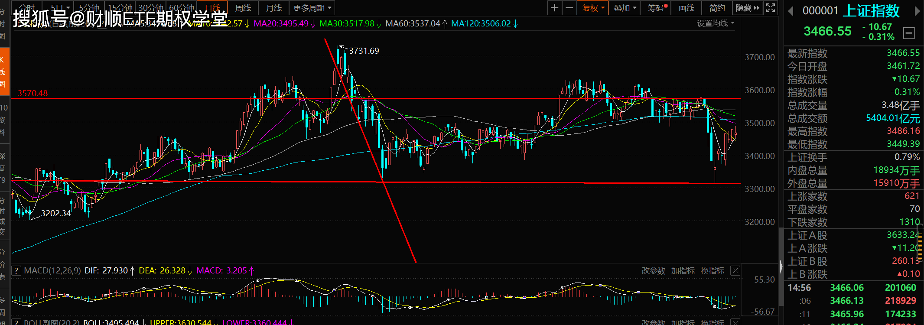Select the 总成交量 row in quote panel
This screenshot has height=325, width=924.
(853, 105)
